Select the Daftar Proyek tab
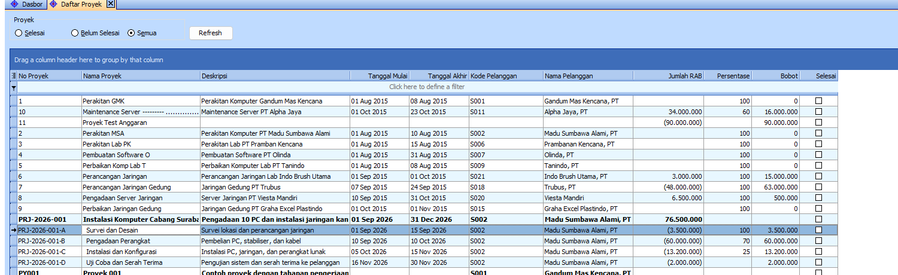Viewport: 898px width, 275px height. (x=81, y=4)
